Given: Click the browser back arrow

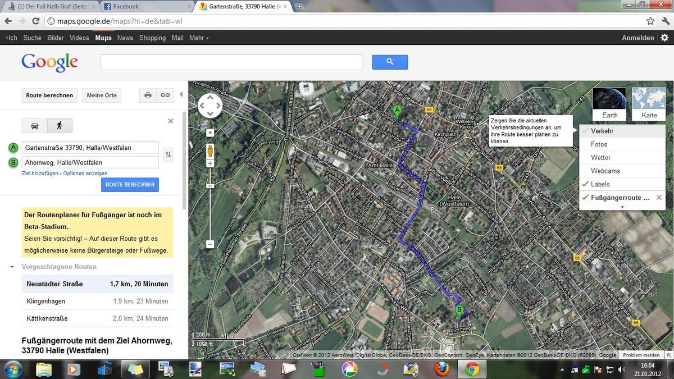Looking at the screenshot, I should pyautogui.click(x=8, y=21).
